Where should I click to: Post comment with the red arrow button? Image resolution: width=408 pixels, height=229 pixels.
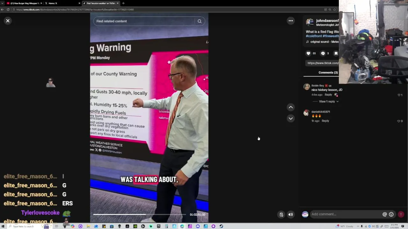click(401, 214)
